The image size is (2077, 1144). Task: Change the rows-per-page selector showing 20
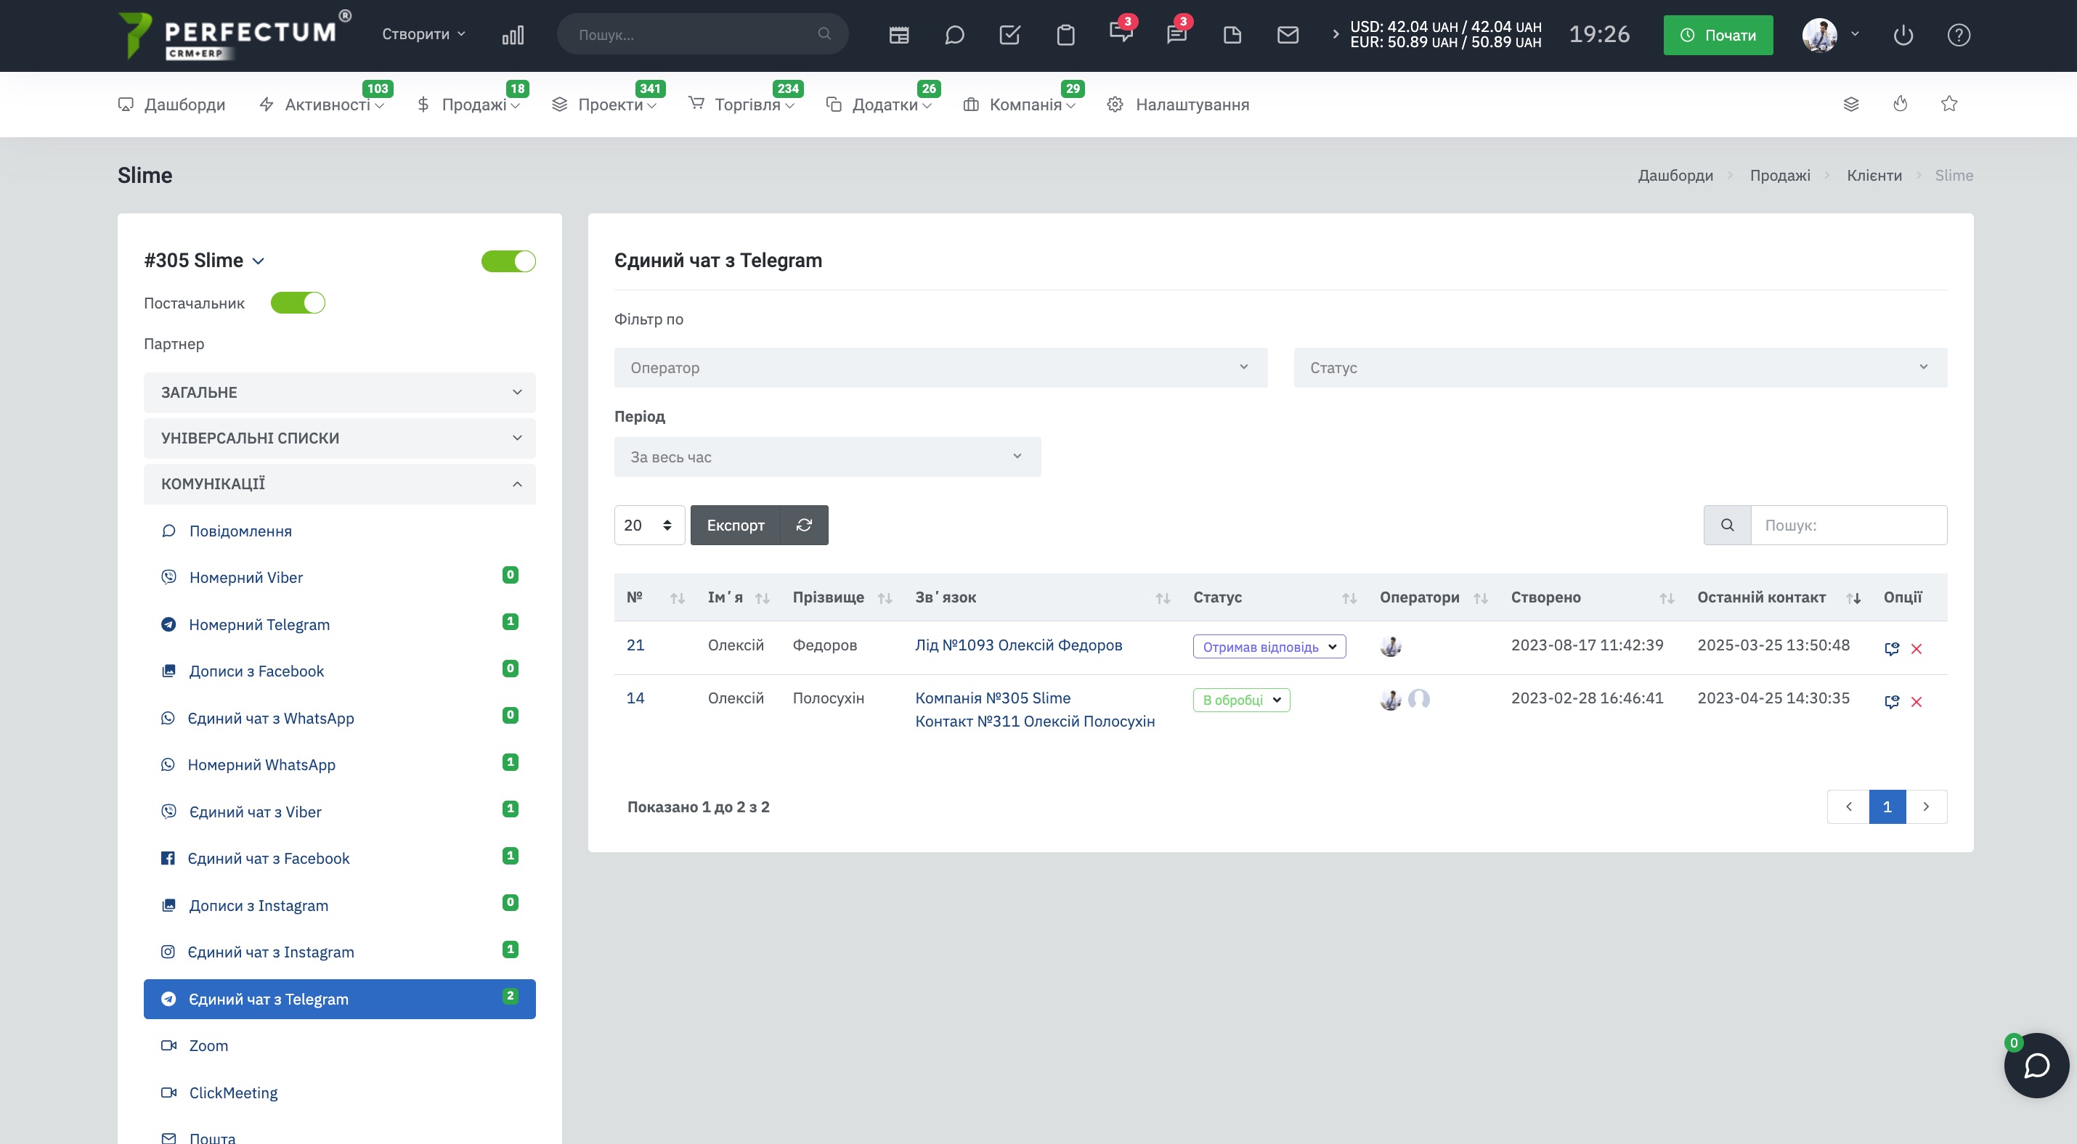[649, 526]
